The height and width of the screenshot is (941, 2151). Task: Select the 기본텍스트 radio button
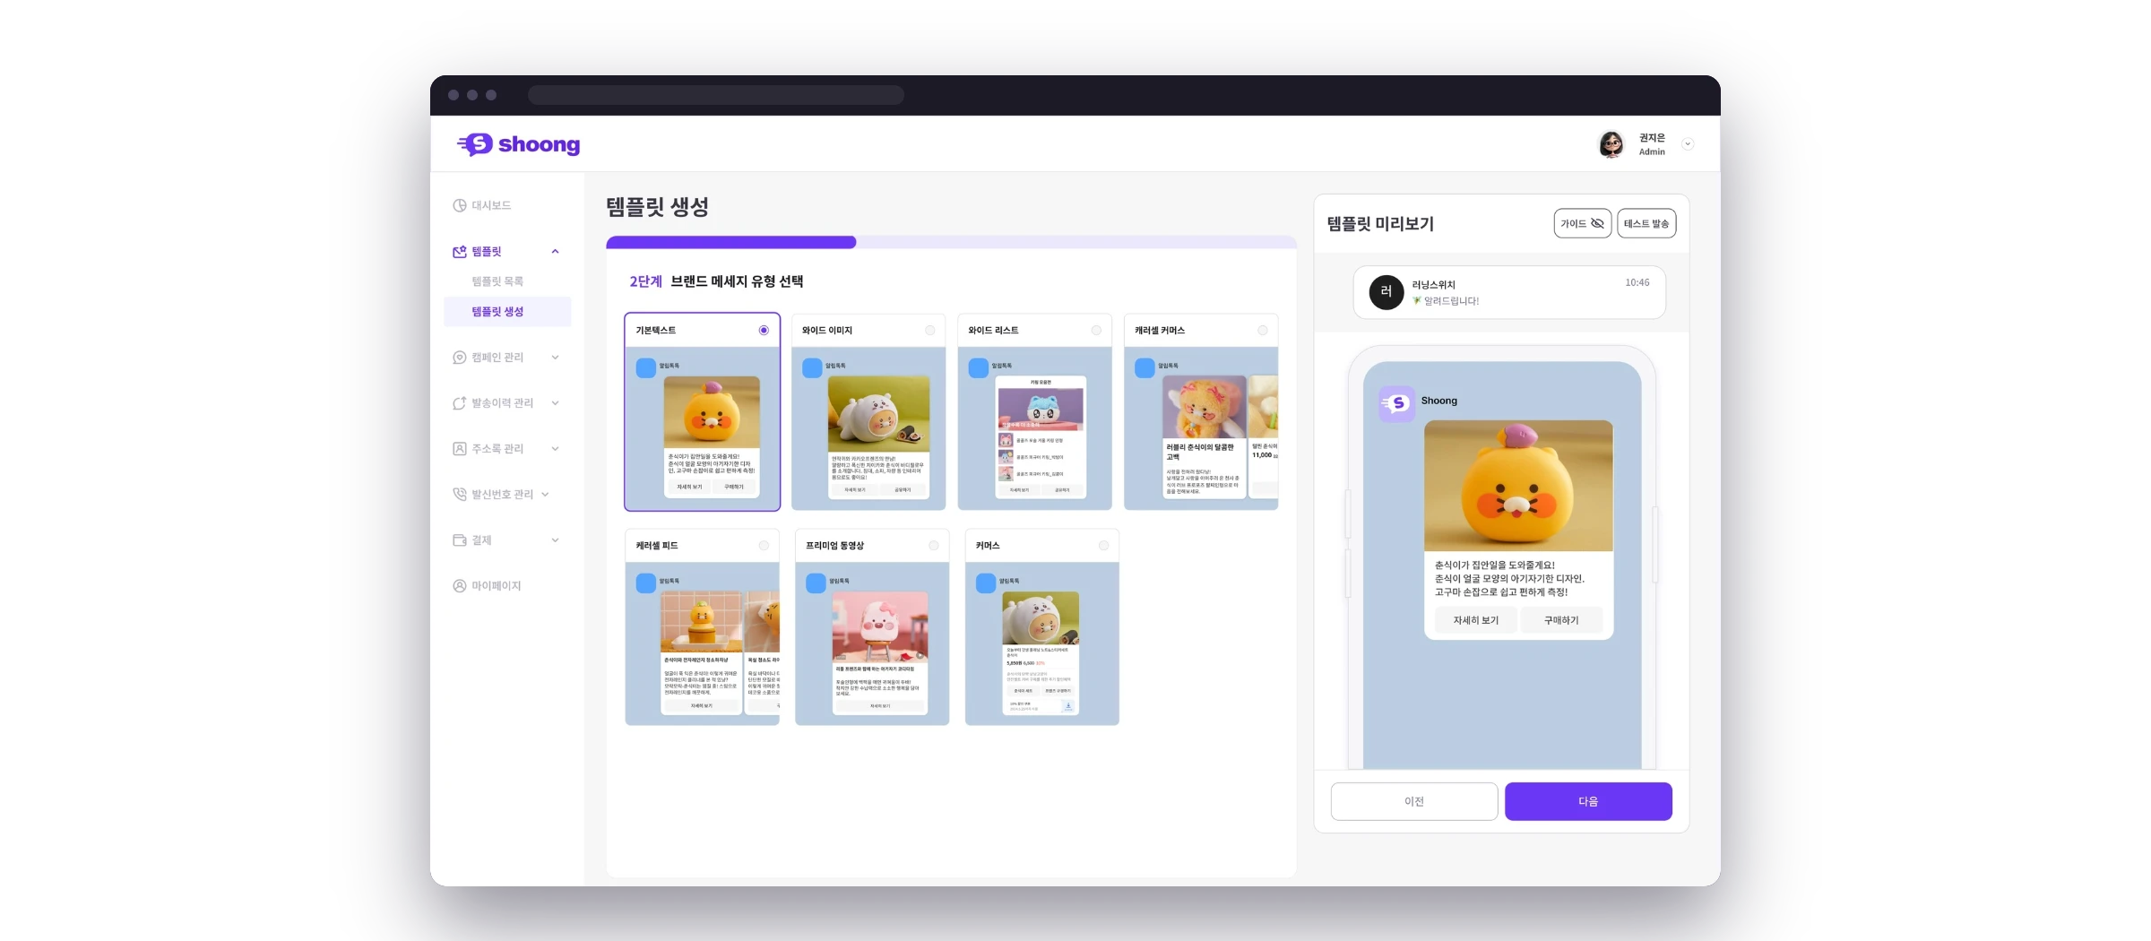[764, 331]
